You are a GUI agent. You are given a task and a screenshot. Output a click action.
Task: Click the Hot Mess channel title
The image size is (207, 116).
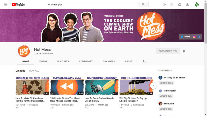42,49
